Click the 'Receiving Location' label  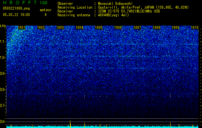tap(75, 7)
